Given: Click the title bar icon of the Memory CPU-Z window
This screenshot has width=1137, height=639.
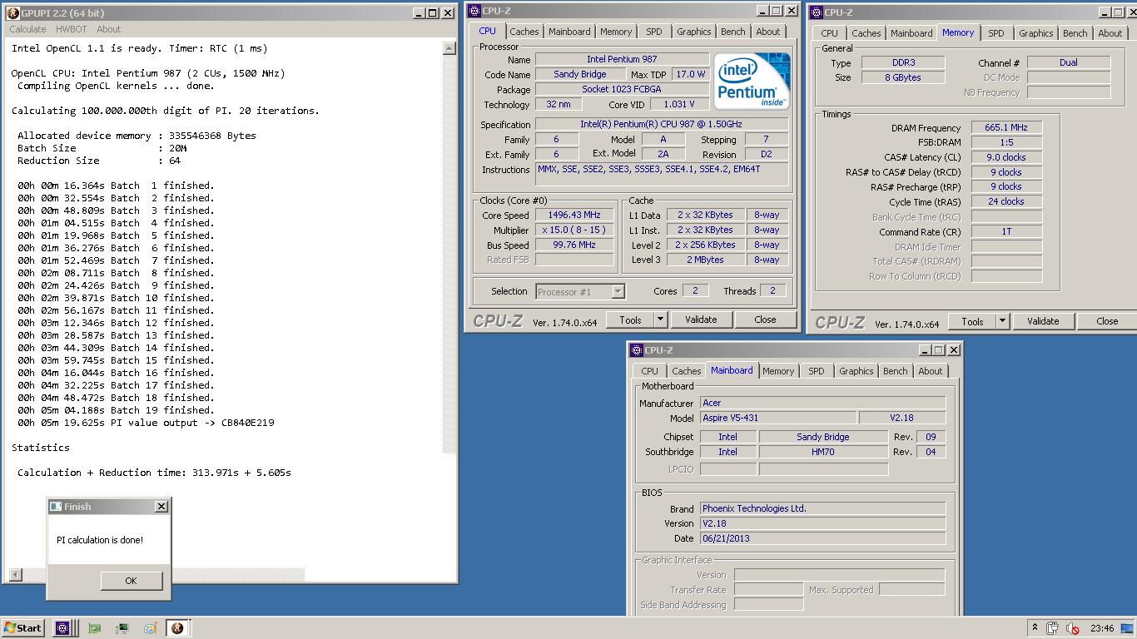Looking at the screenshot, I should click(x=816, y=12).
